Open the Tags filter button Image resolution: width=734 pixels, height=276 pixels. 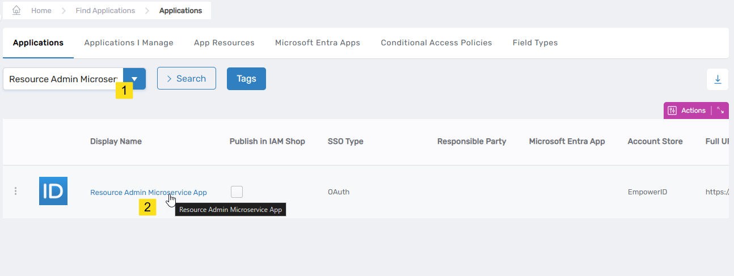(246, 79)
